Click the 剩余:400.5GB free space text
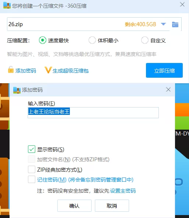 [140, 24]
